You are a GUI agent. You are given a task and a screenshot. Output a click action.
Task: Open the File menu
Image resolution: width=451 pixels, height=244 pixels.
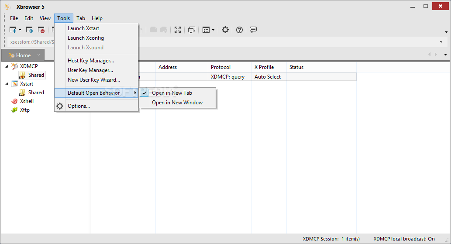point(14,18)
